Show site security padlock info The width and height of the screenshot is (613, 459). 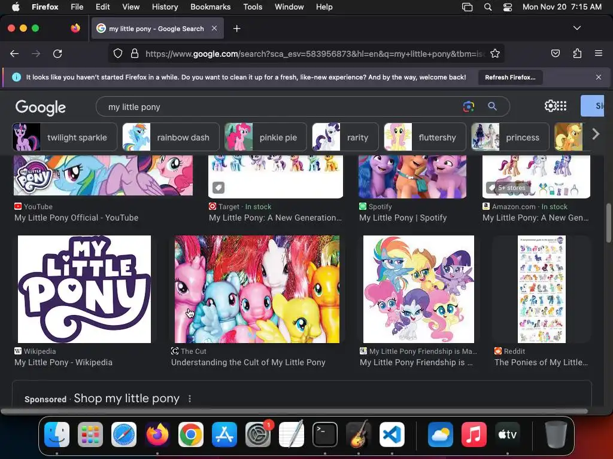pyautogui.click(x=135, y=53)
